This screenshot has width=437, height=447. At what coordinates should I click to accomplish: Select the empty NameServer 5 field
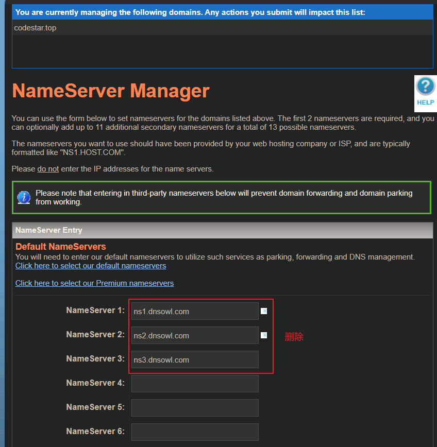point(195,408)
